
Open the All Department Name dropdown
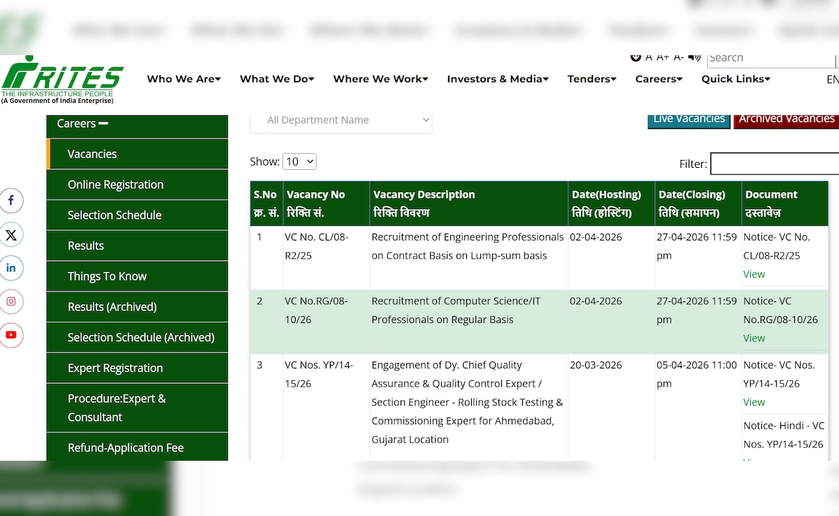[341, 120]
